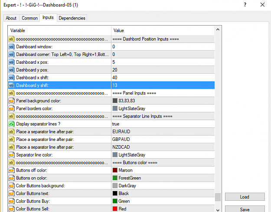Screen dimensions: 271x212
Task: Open the Dependencies tab
Action: (72, 18)
